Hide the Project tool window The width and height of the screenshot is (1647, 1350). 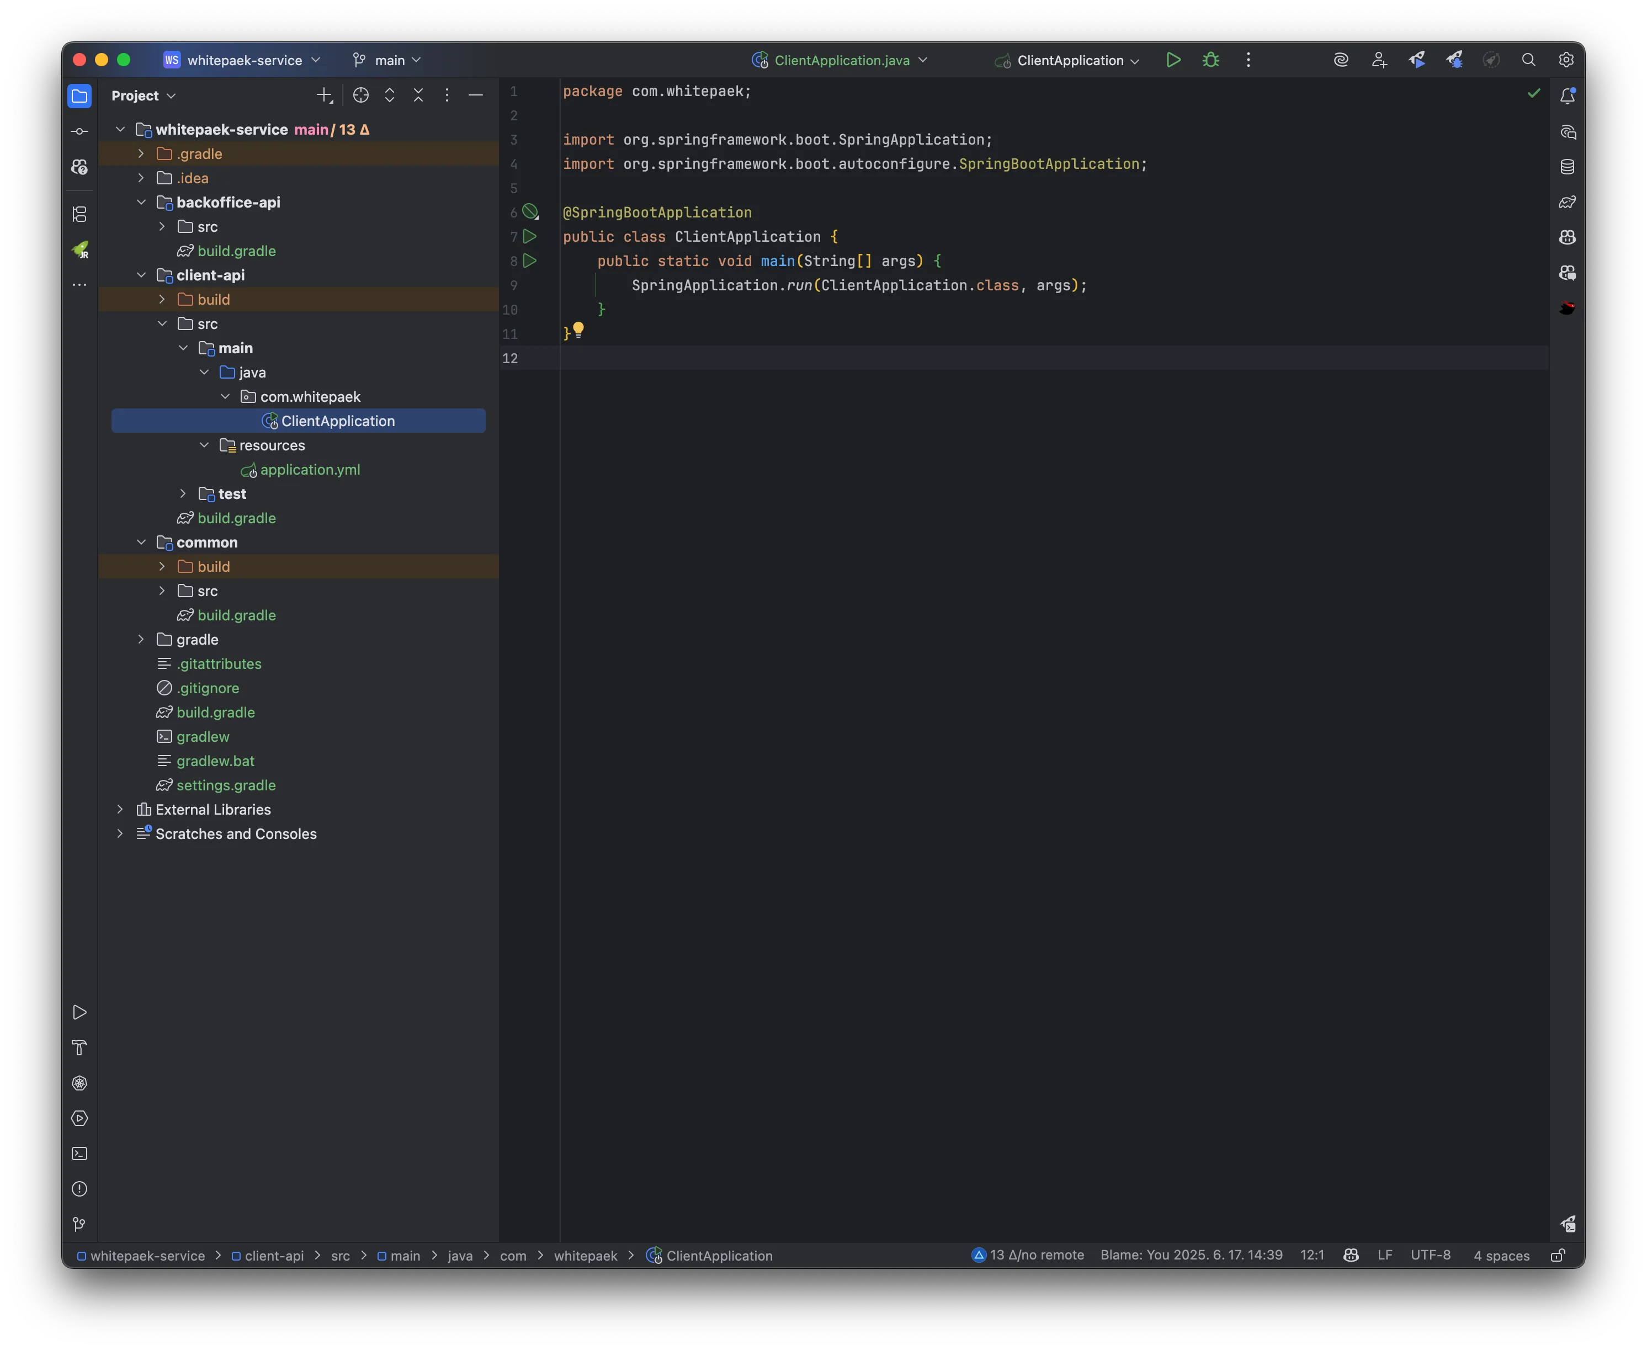[x=476, y=95]
